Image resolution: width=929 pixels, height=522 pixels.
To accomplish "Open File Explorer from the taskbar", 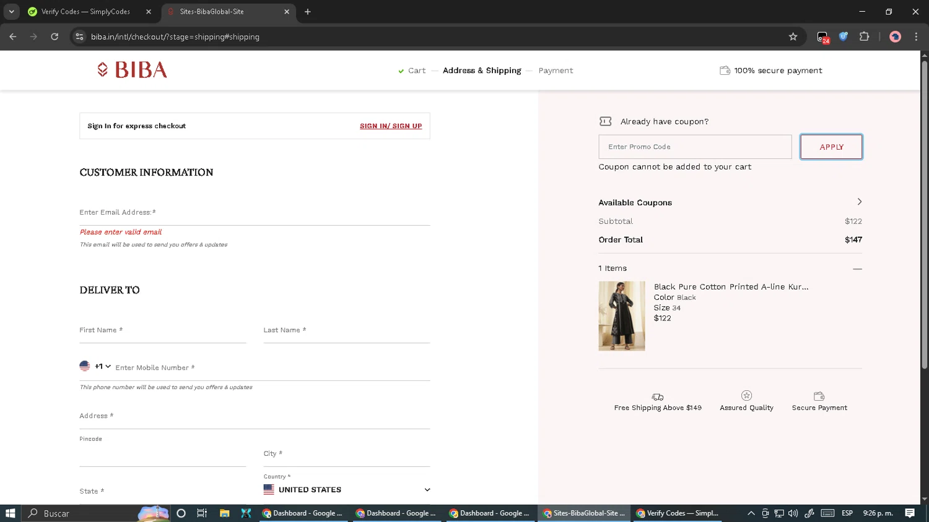I will pyautogui.click(x=224, y=513).
